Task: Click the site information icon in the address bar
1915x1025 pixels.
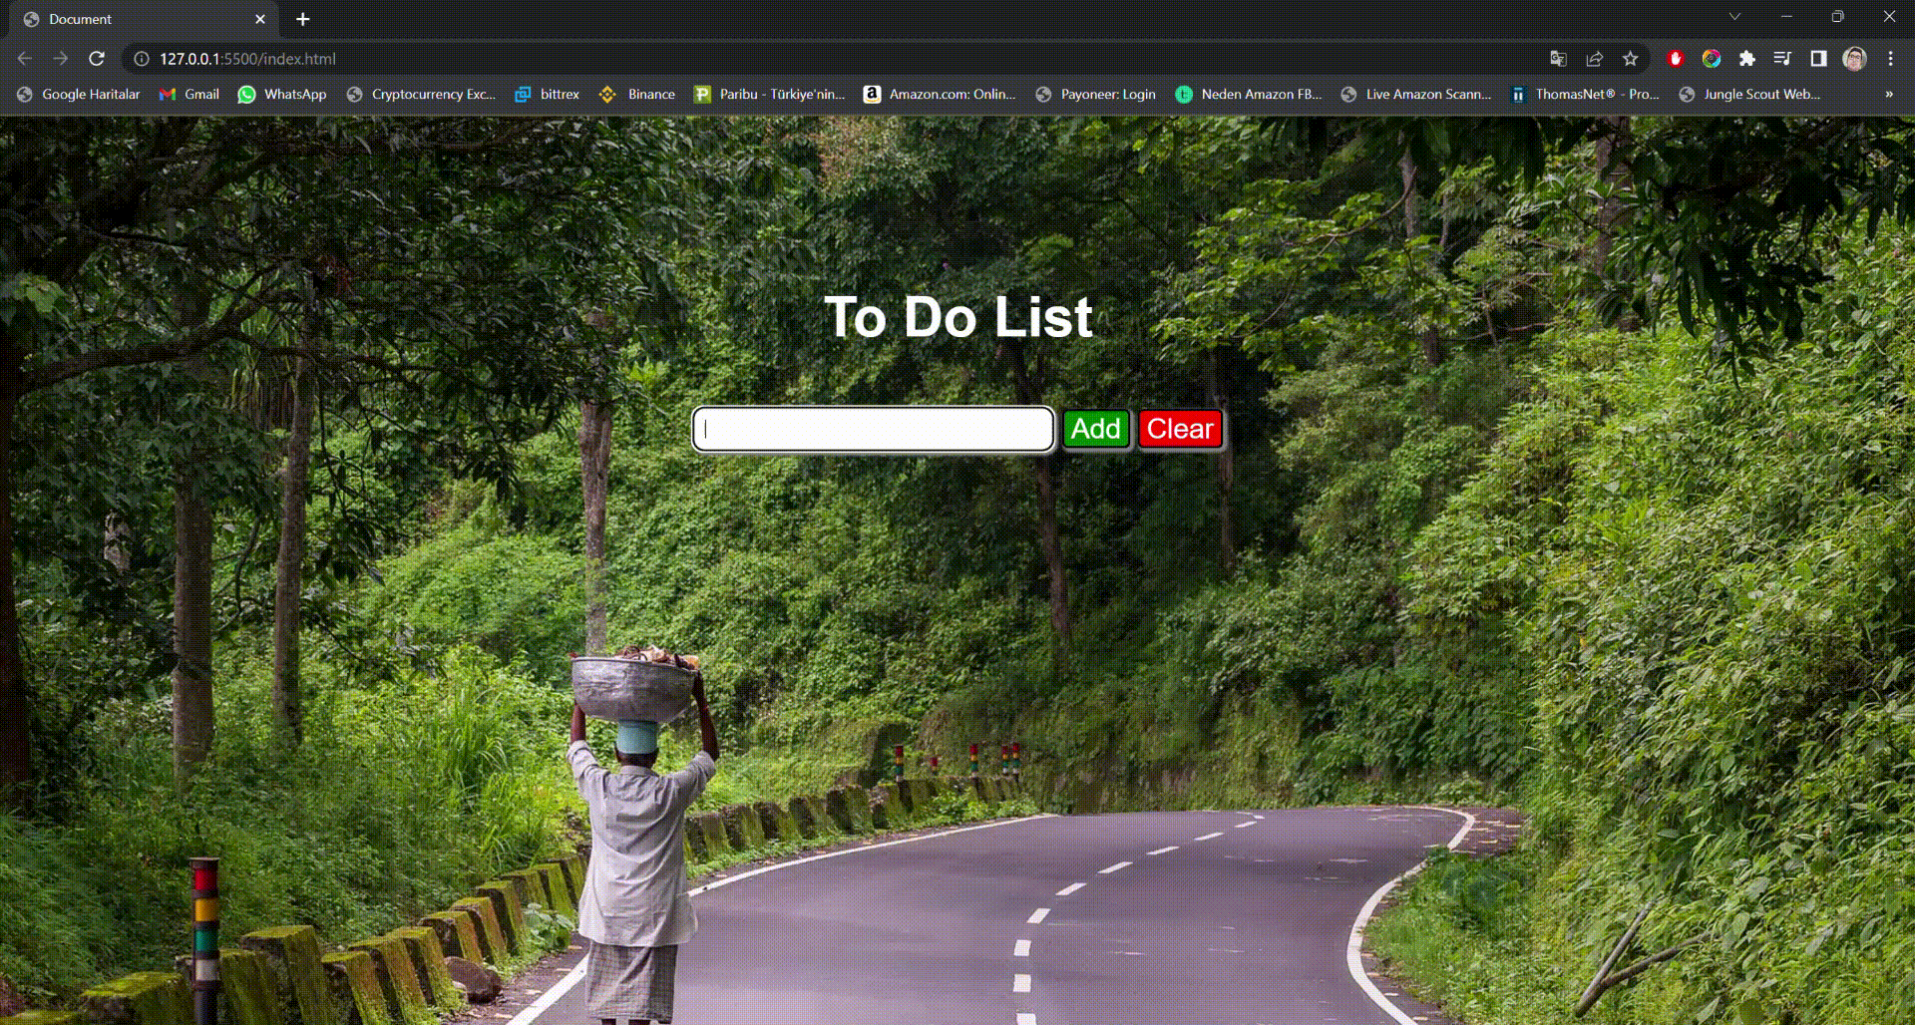Action: tap(142, 59)
